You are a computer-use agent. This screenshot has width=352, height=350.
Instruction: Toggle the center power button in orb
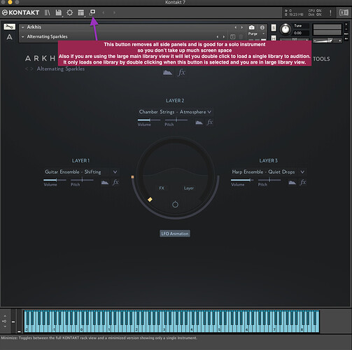pos(175,204)
